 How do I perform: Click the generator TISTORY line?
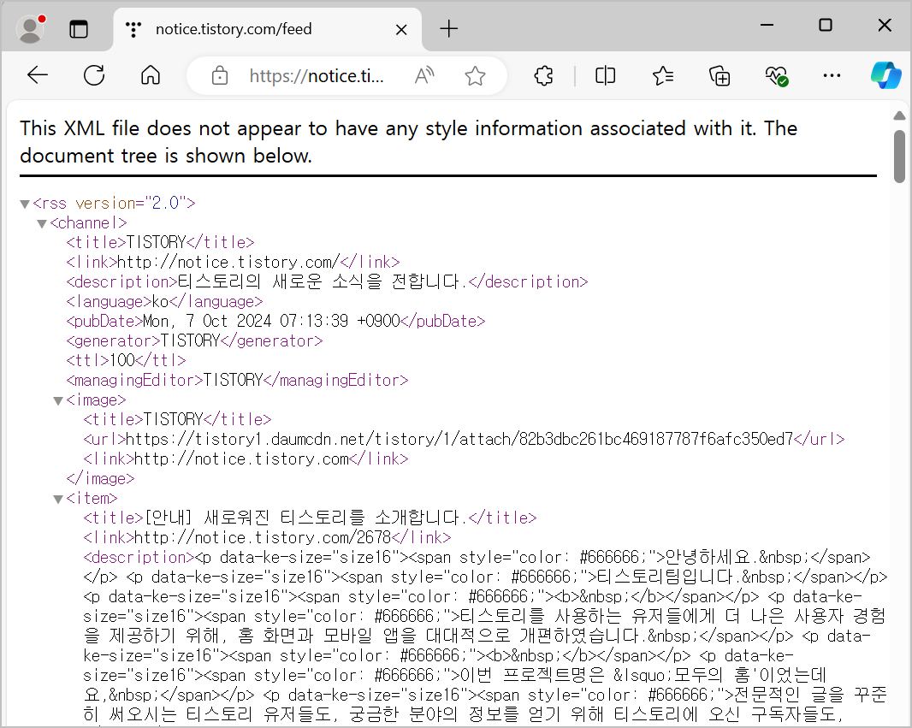(194, 340)
